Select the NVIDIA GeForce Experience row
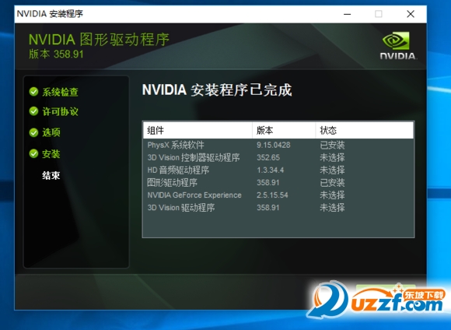Image resolution: width=451 pixels, height=330 pixels. [278, 195]
